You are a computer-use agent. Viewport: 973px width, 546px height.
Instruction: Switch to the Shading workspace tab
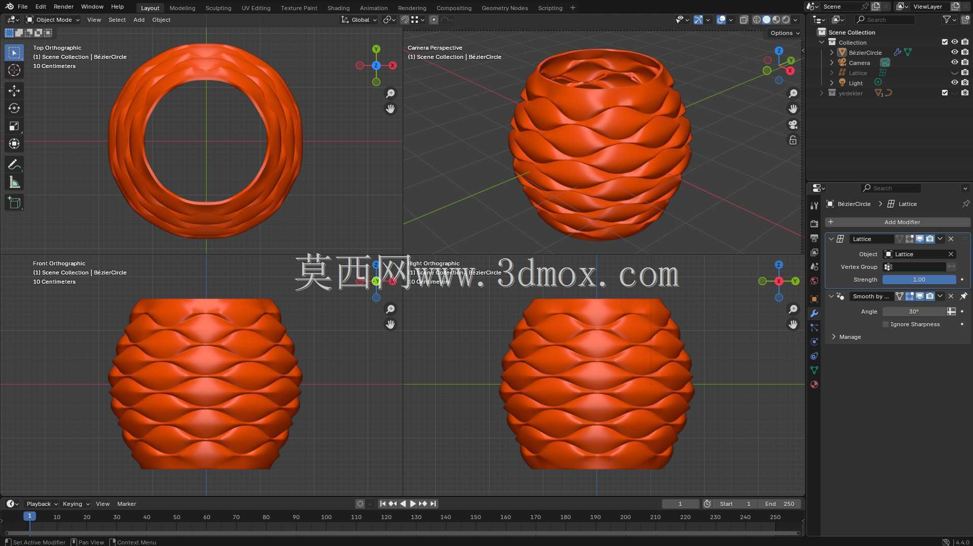(x=338, y=8)
